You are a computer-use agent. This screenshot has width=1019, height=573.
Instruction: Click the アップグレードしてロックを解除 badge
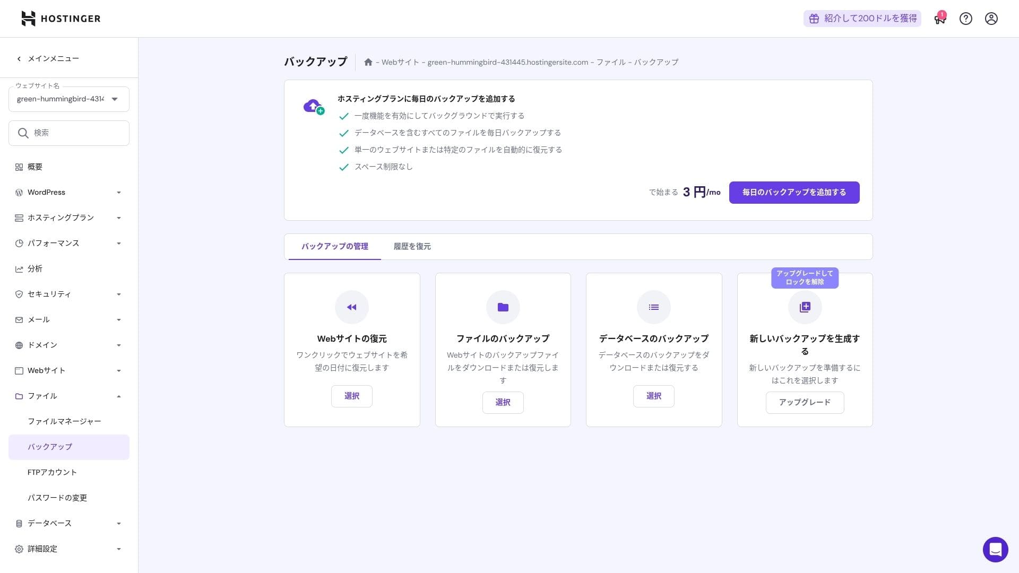805,278
